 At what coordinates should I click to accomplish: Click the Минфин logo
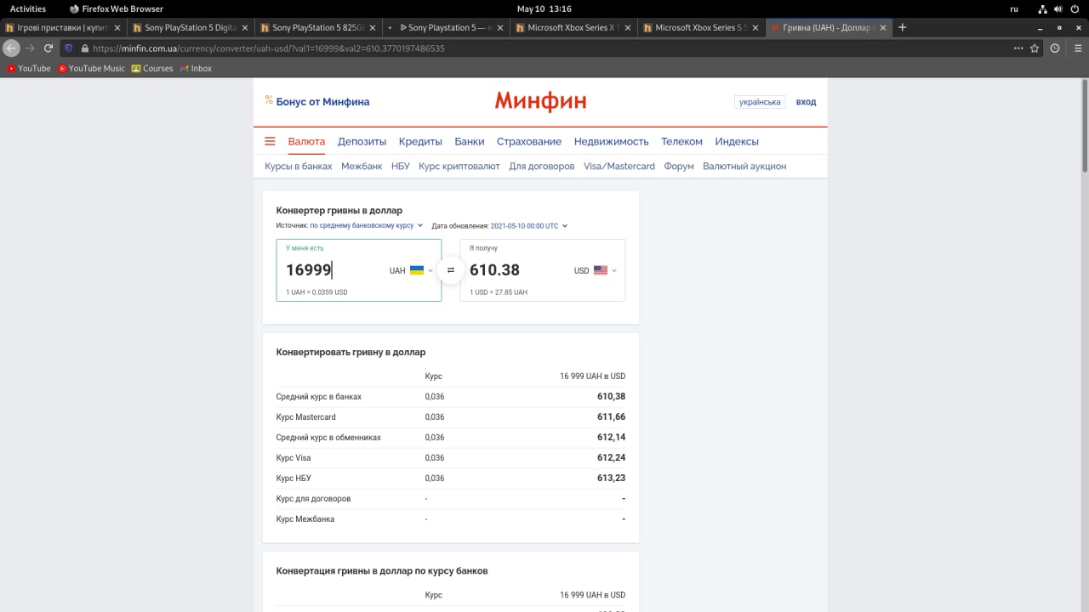540,101
